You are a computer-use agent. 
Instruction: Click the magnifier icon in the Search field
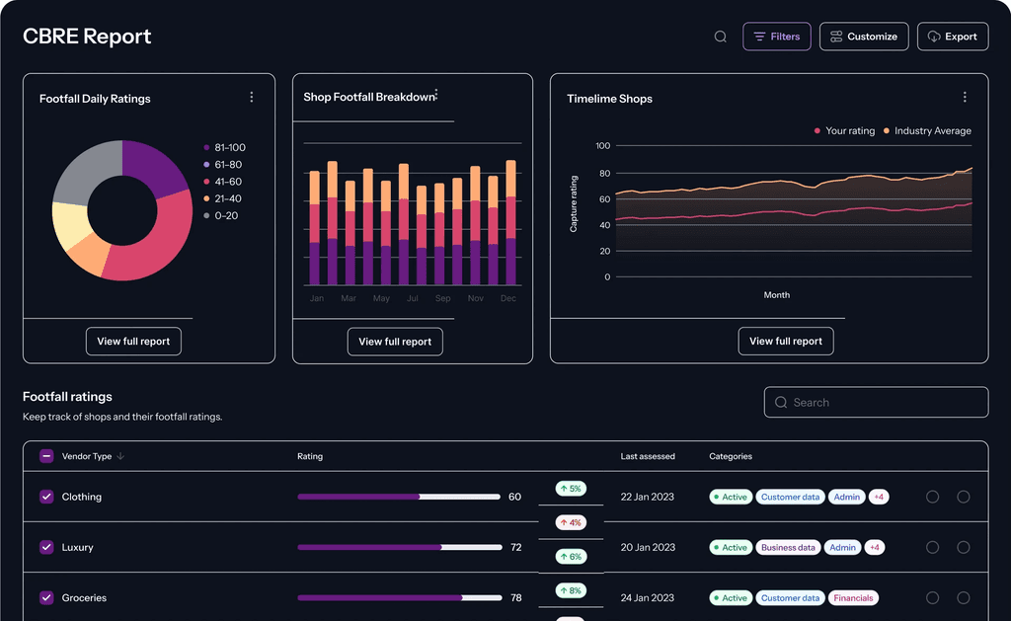[780, 402]
